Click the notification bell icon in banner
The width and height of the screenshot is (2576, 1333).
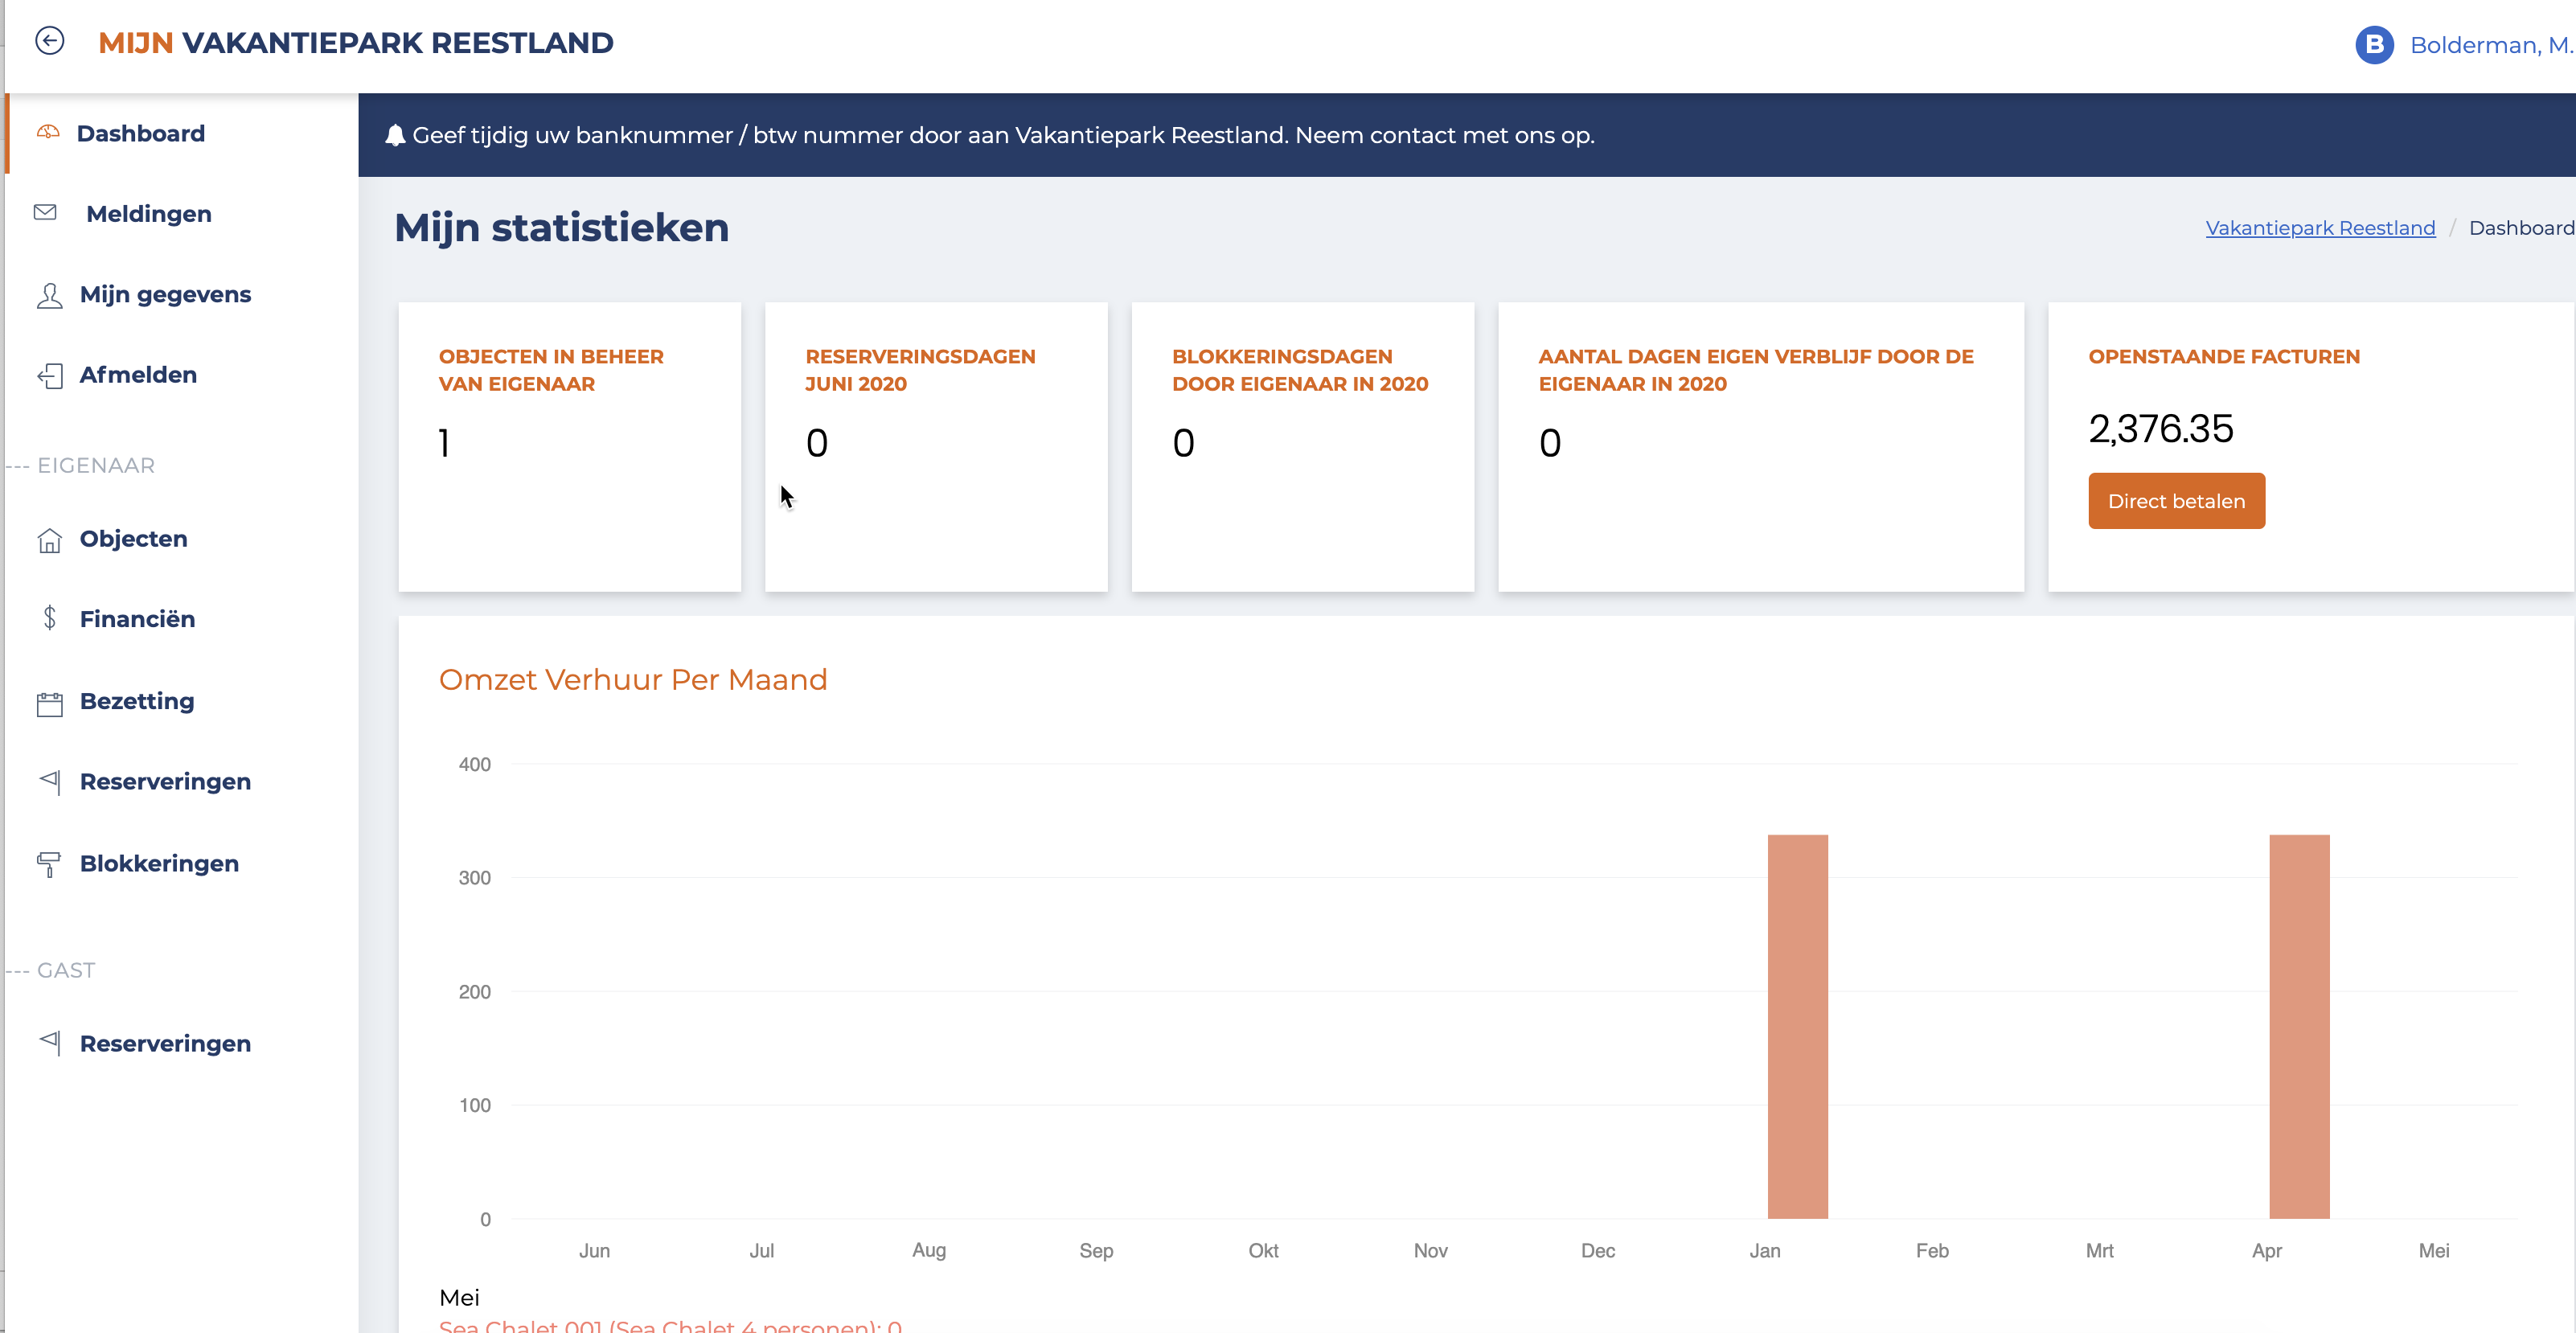point(395,135)
